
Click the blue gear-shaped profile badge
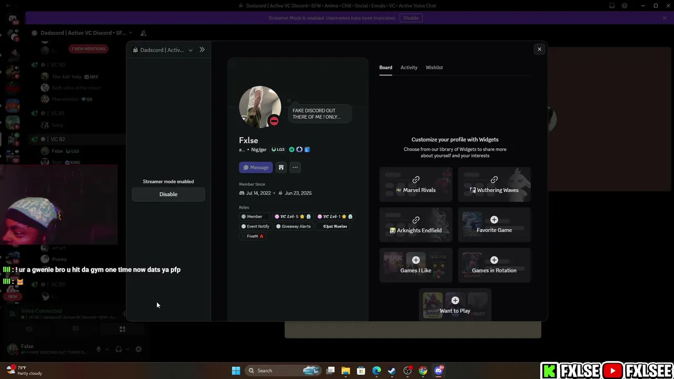[300, 149]
